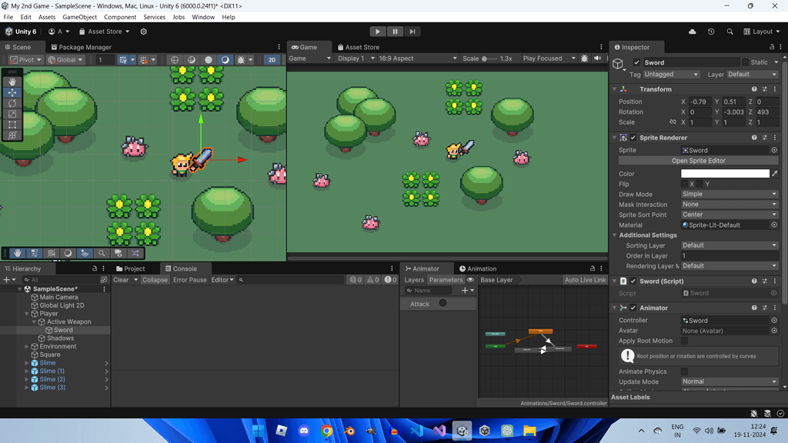Disable the Sword (Script) component

tap(633, 281)
